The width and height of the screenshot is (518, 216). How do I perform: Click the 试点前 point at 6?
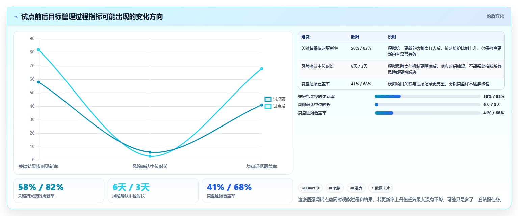(x=150, y=152)
